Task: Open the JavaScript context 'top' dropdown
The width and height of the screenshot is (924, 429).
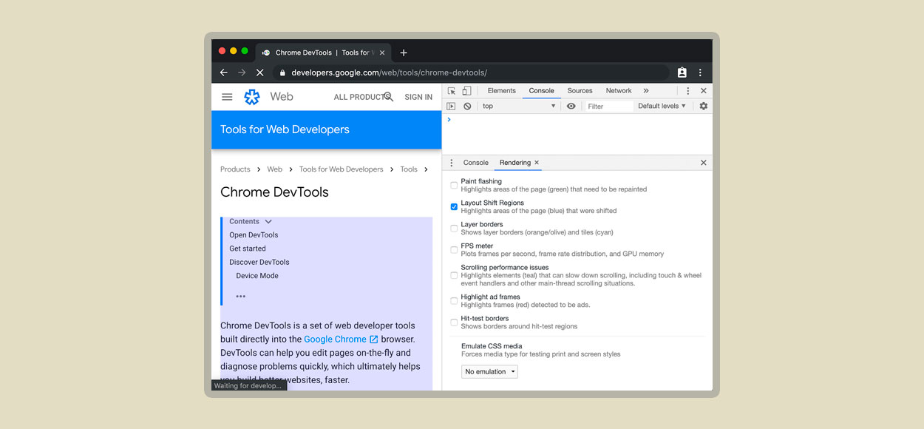Action: pyautogui.click(x=518, y=107)
